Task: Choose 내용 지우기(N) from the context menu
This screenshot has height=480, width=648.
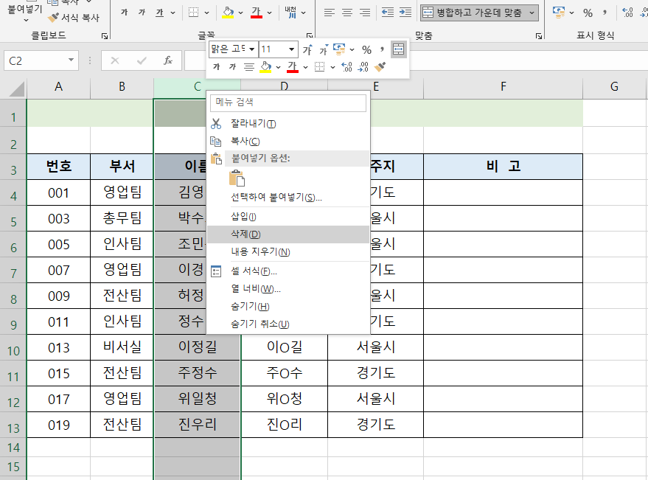Action: click(288, 251)
